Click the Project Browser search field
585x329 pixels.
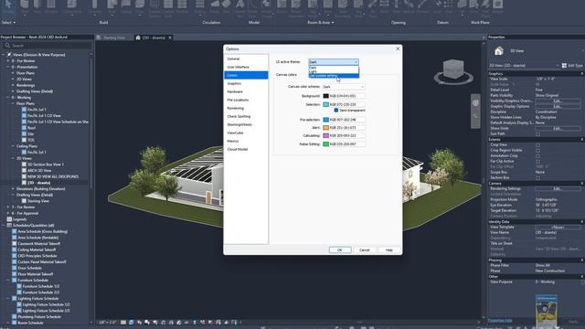click(47, 46)
